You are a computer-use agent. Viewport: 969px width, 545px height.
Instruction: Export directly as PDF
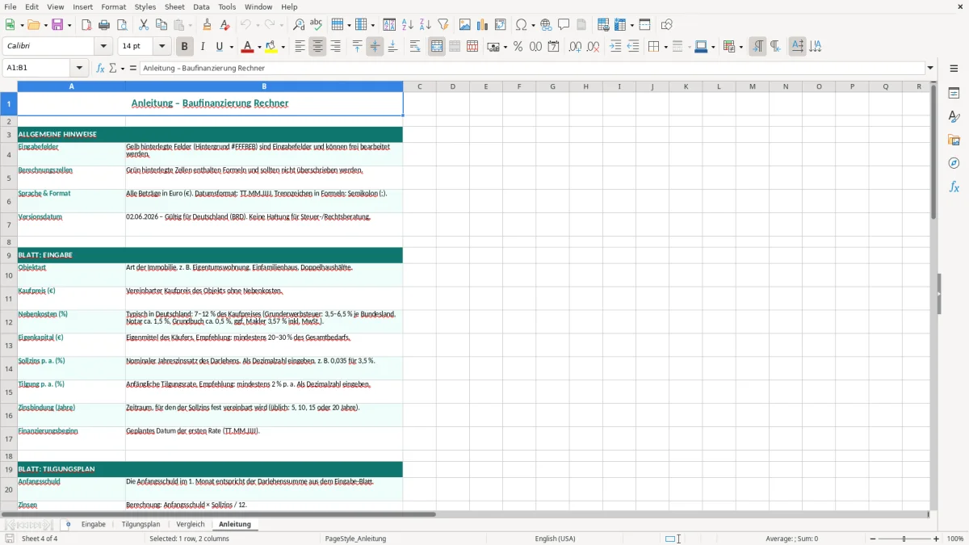click(x=86, y=25)
